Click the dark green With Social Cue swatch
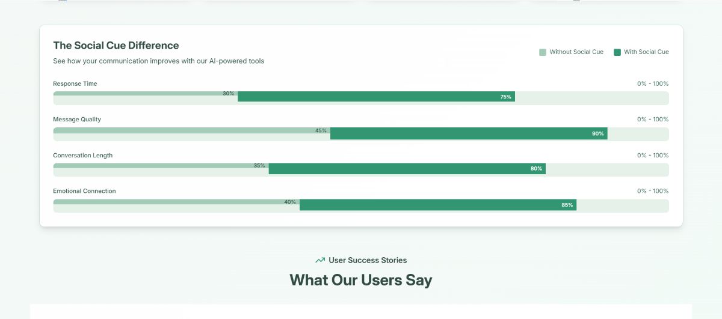This screenshot has height=319, width=722. point(617,52)
